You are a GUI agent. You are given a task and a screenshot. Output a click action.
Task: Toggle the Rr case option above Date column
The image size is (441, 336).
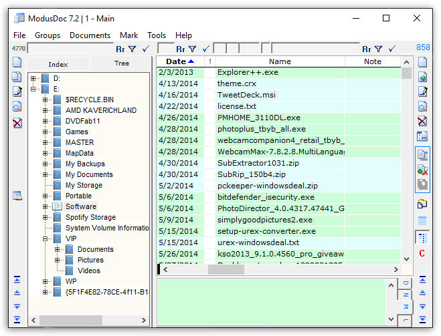[180, 49]
